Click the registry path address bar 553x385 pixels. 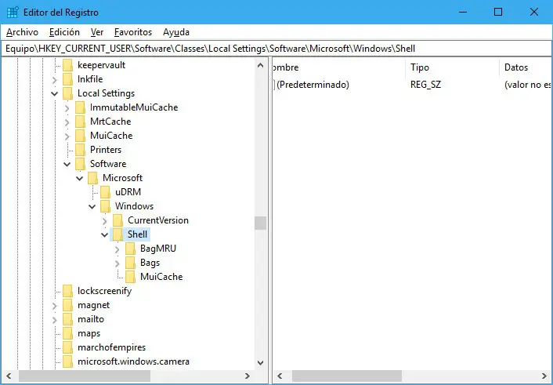pyautogui.click(x=276, y=49)
